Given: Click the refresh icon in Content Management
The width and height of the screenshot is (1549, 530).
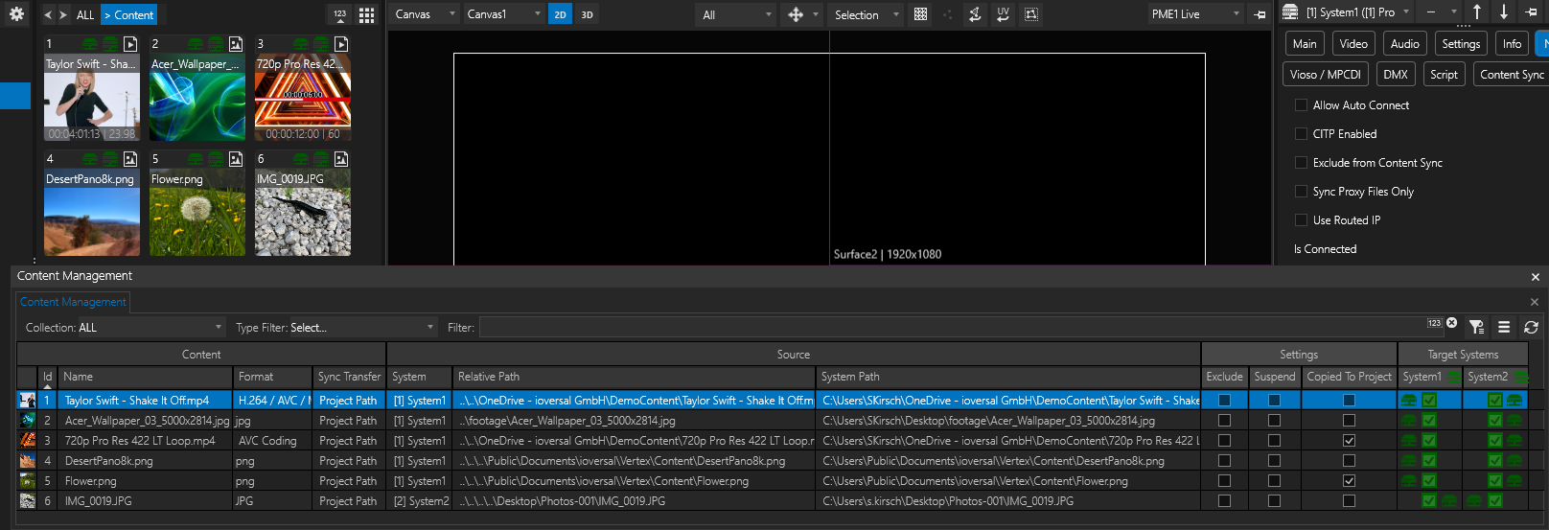Looking at the screenshot, I should [x=1531, y=328].
